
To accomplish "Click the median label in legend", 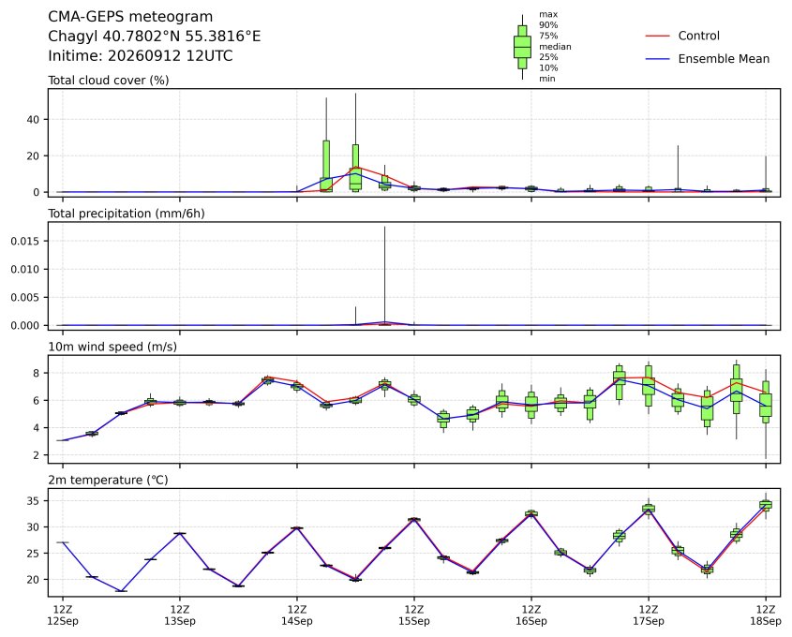I will [x=555, y=47].
